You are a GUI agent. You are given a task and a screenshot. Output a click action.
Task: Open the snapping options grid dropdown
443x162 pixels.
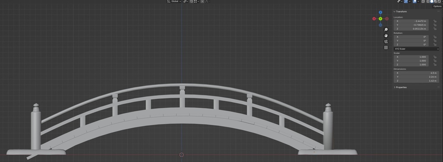[x=197, y=1]
